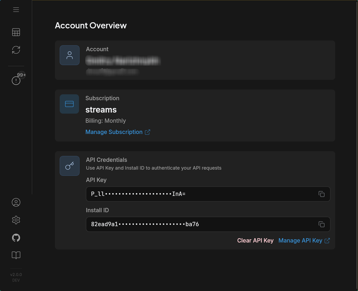Click the Subscription credit card icon
358x291 pixels.
[69, 104]
